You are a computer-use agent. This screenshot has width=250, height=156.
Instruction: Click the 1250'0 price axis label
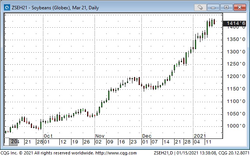tap(236, 64)
